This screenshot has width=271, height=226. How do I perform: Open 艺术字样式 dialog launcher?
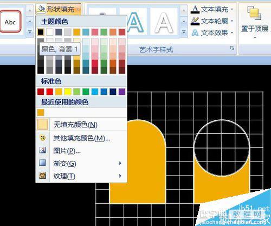click(232, 48)
